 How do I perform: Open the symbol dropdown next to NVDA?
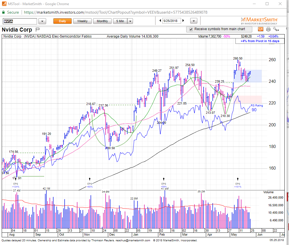pyautogui.click(x=42, y=21)
